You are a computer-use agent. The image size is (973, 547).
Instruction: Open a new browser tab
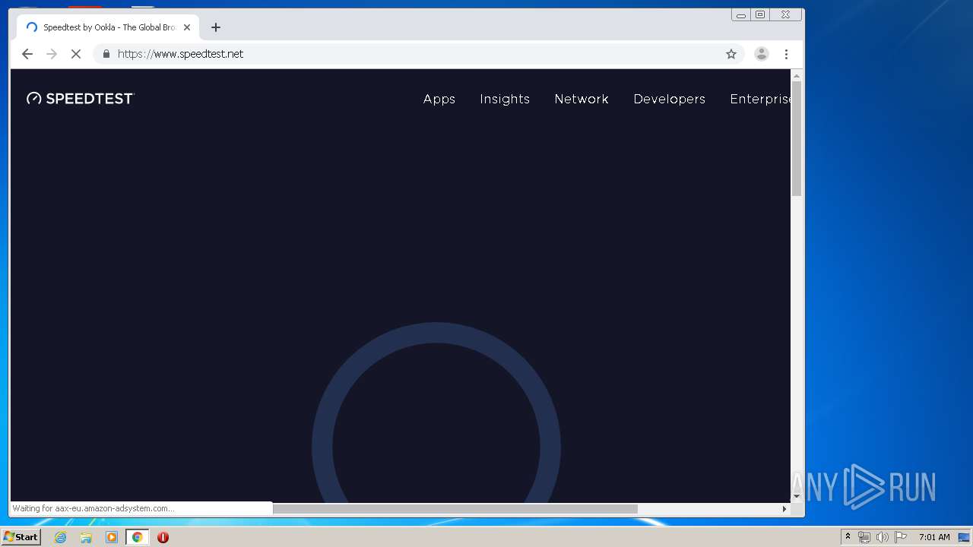coord(216,27)
